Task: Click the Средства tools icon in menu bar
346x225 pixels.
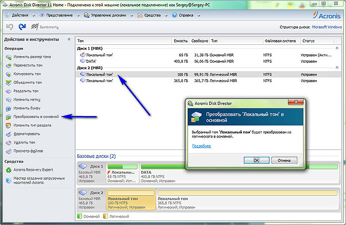Action: pyautogui.click(x=140, y=15)
